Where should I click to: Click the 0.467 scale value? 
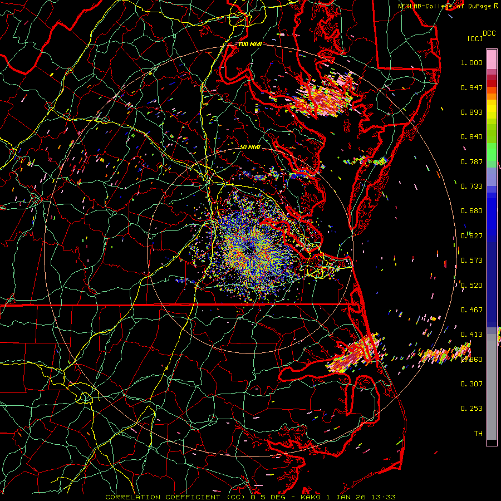click(x=471, y=310)
